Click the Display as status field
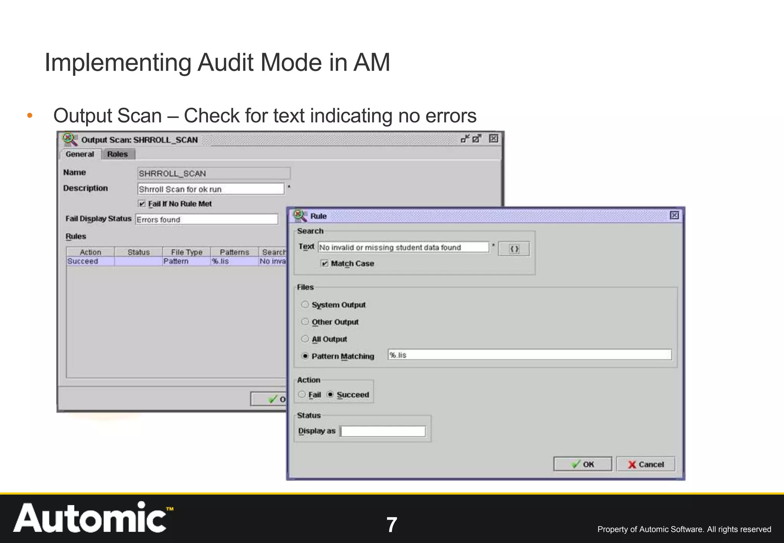This screenshot has height=543, width=784. [383, 432]
